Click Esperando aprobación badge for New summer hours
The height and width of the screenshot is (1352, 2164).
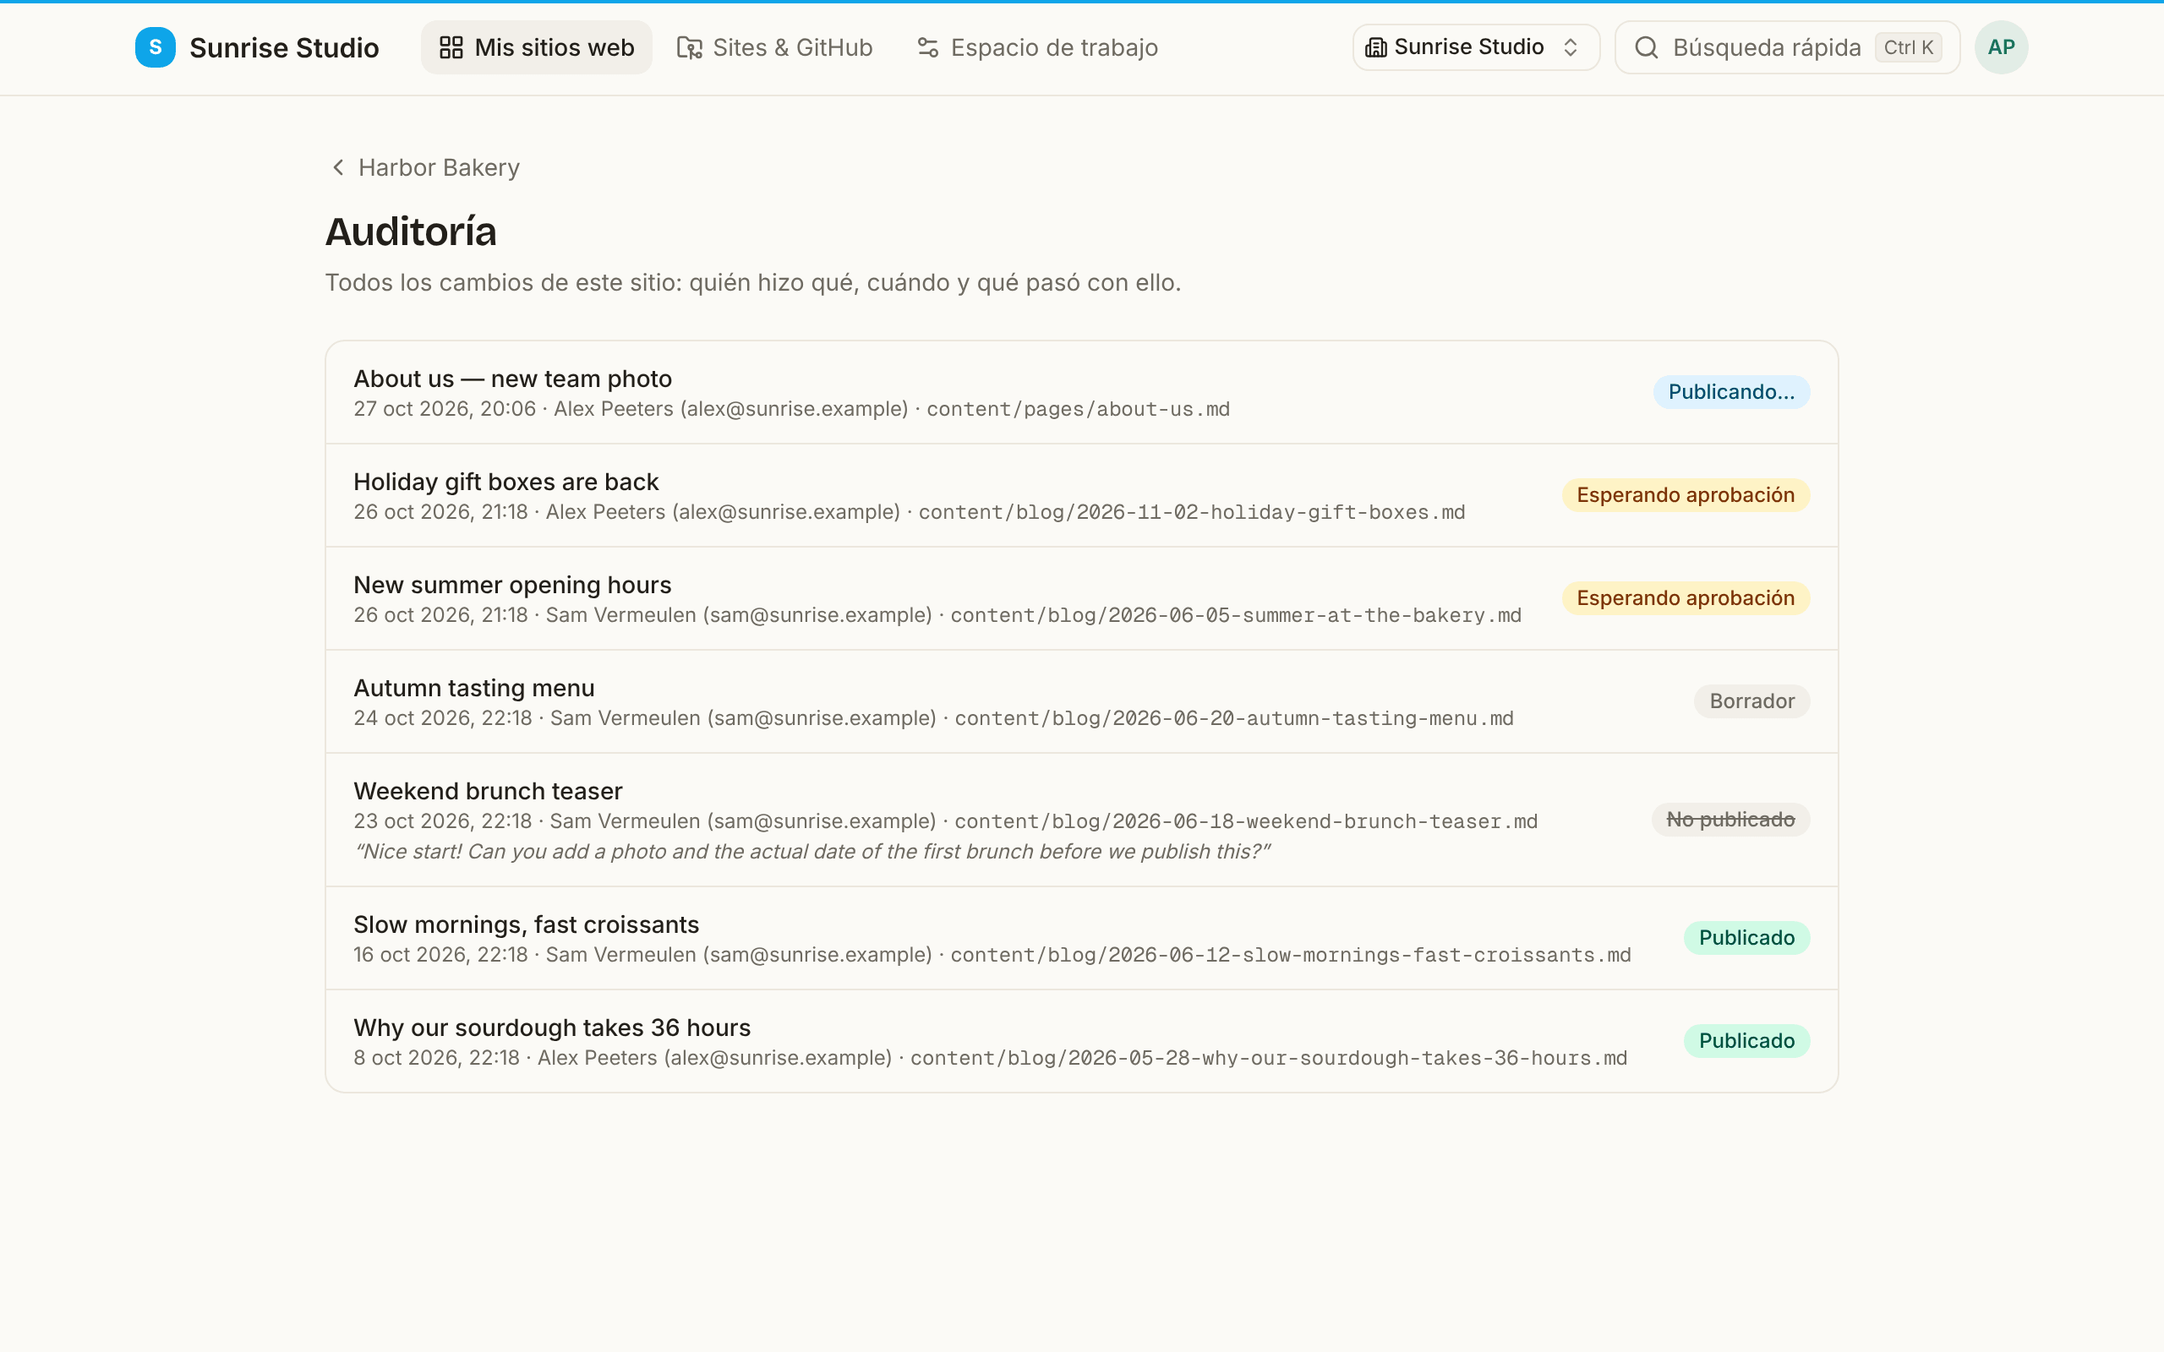coord(1686,598)
